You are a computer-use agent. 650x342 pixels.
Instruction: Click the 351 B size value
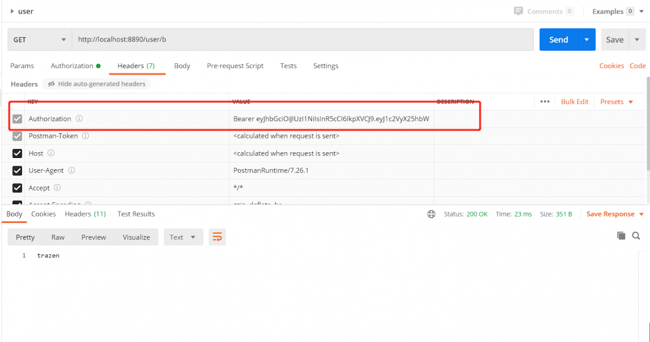tap(564, 214)
